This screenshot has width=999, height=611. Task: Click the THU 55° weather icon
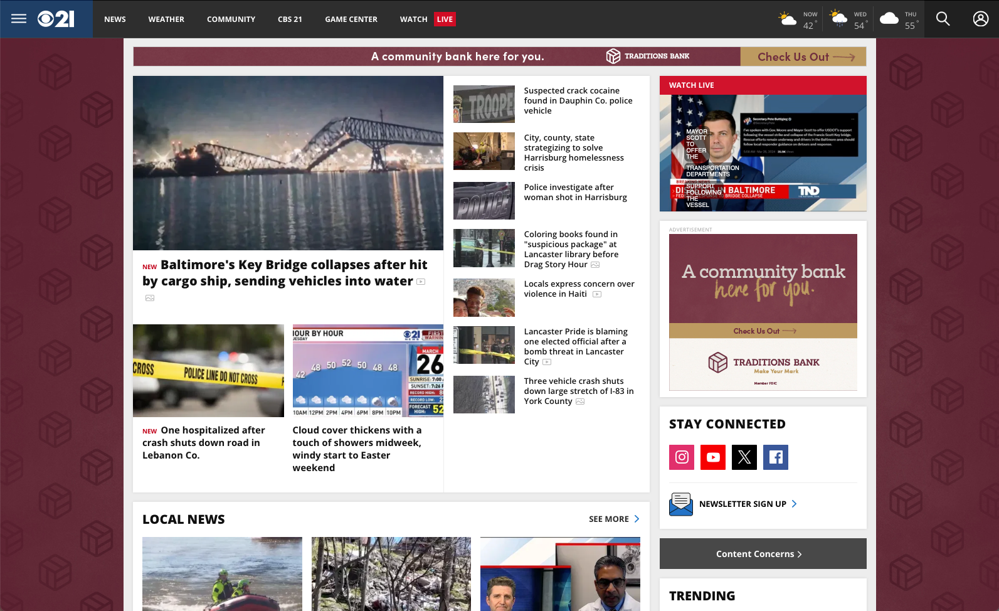[x=889, y=19]
